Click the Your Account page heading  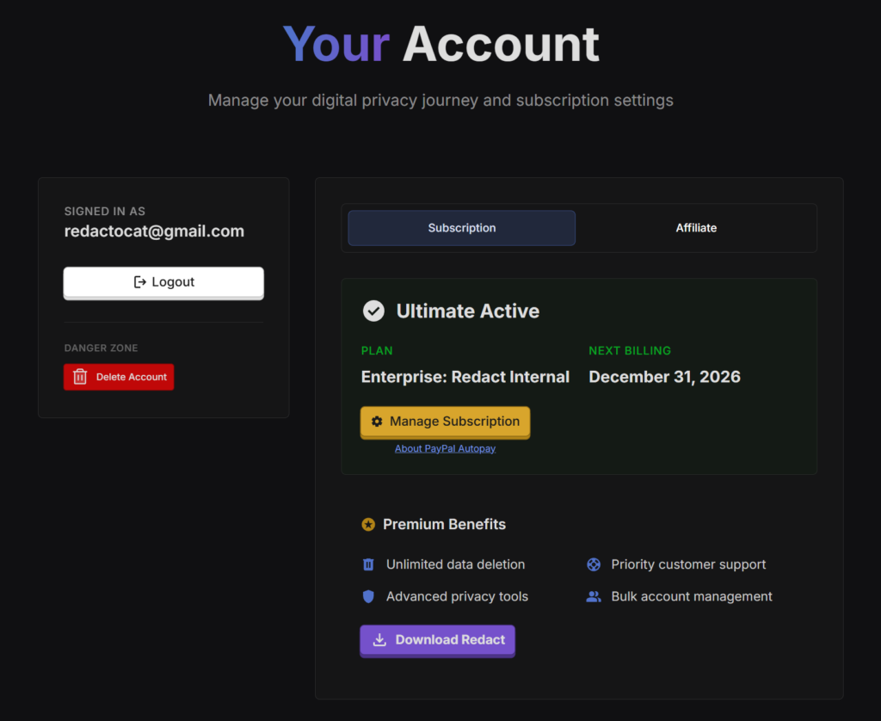(440, 44)
